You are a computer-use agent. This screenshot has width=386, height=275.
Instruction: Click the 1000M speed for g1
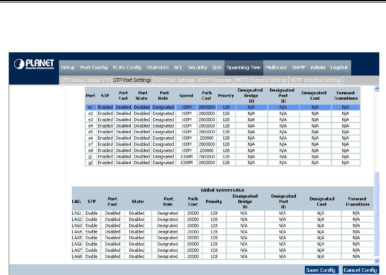tap(187, 157)
